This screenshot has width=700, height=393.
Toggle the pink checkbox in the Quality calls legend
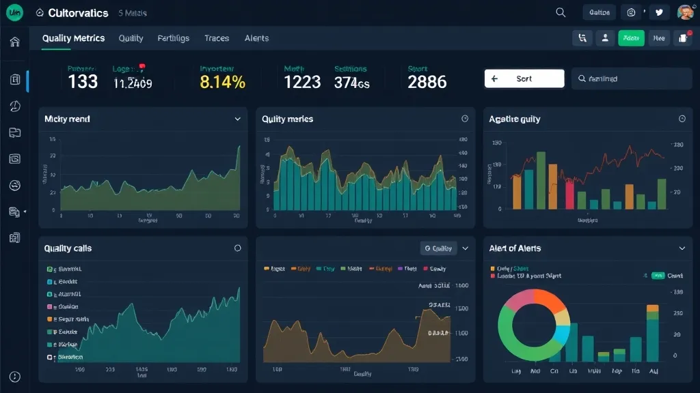coord(49,306)
